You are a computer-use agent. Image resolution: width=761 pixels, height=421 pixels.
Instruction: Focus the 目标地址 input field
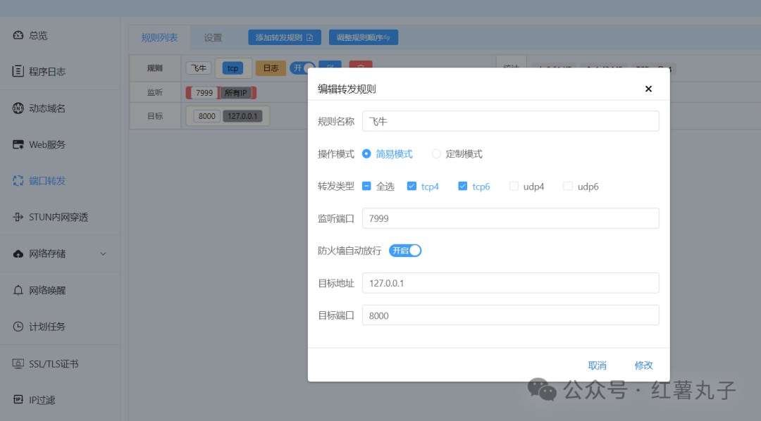(511, 283)
